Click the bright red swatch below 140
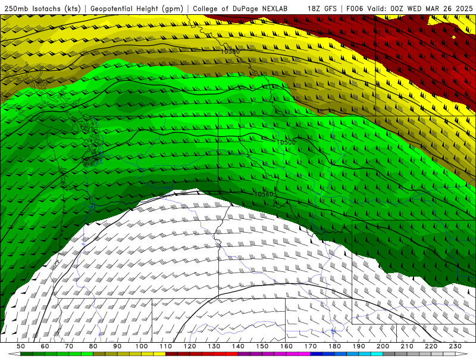Viewport: 476px width, 357px height. pos(232,354)
